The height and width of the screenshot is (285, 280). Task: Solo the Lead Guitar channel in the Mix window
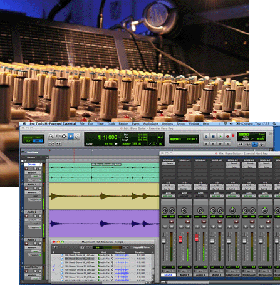click(230, 227)
